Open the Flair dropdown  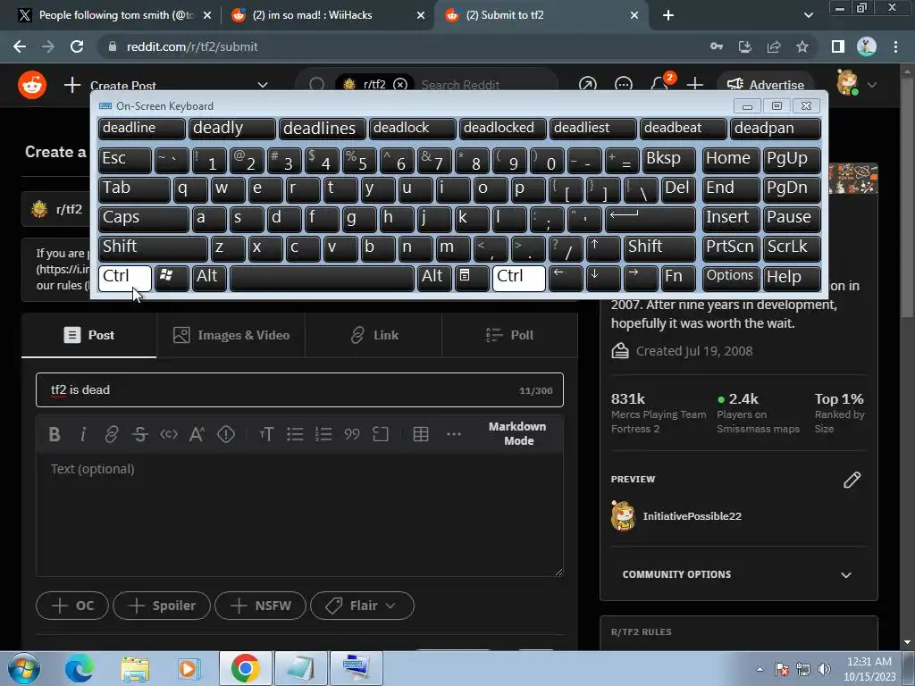tap(363, 606)
